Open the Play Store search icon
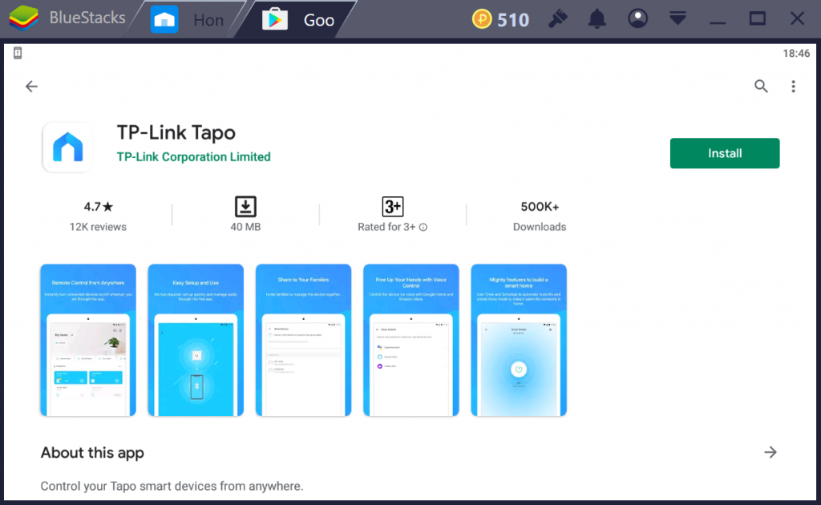The height and width of the screenshot is (505, 821). click(x=761, y=87)
